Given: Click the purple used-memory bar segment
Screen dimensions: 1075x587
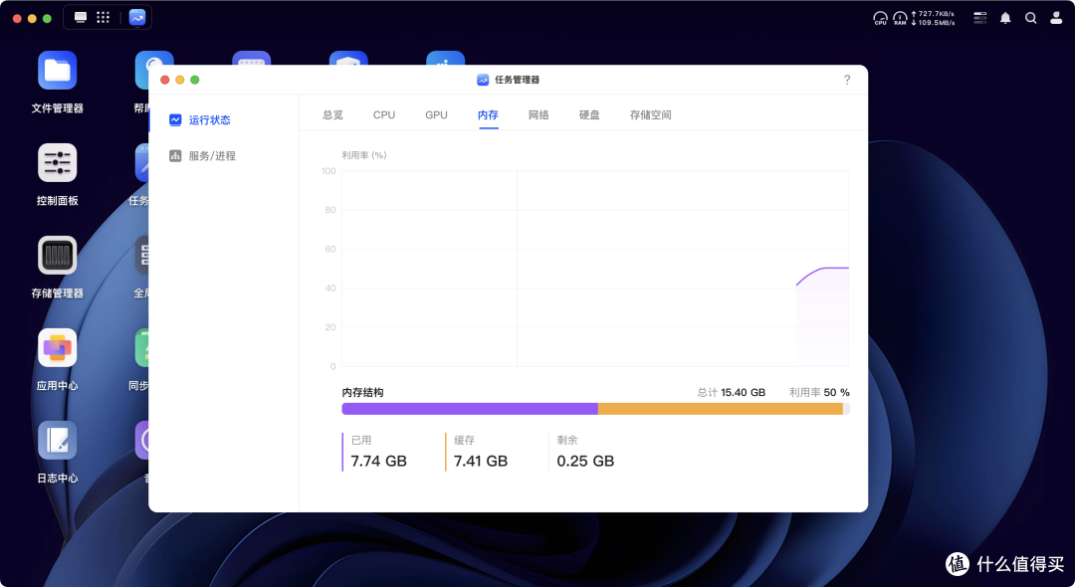Looking at the screenshot, I should pyautogui.click(x=470, y=409).
